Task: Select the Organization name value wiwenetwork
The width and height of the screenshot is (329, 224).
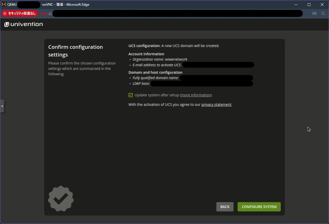Action: click(x=176, y=59)
